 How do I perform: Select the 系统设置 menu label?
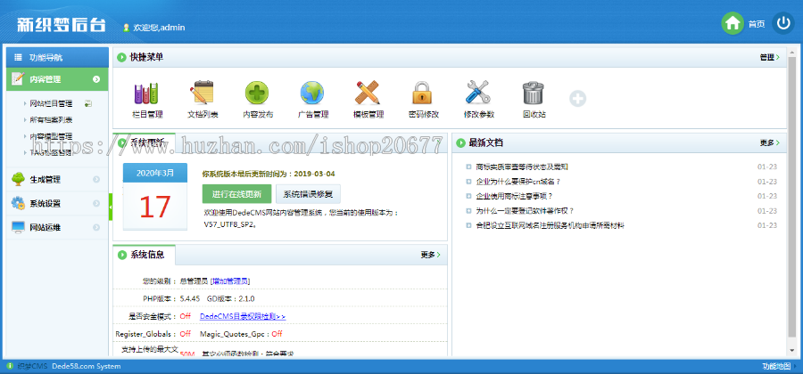(x=46, y=203)
